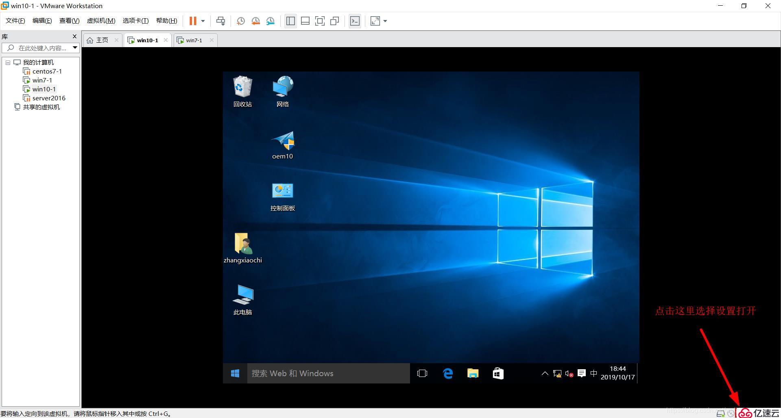Close the win10-1 tab
Viewport: 781px width, 418px height.
pos(166,40)
